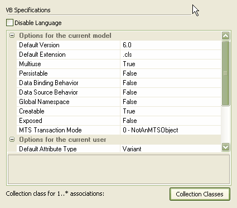Click the False value of Data Source Behavior
This screenshot has width=237, height=208.
[171, 92]
